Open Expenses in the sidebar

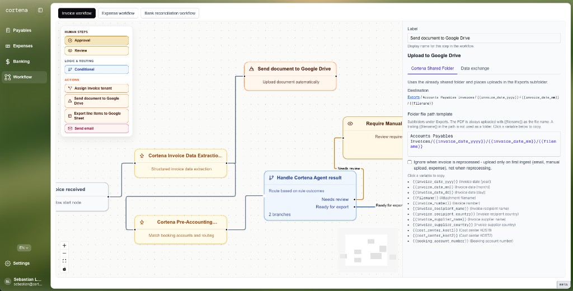(x=24, y=46)
